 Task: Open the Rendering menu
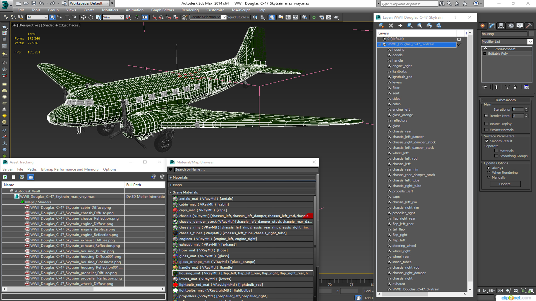190,10
